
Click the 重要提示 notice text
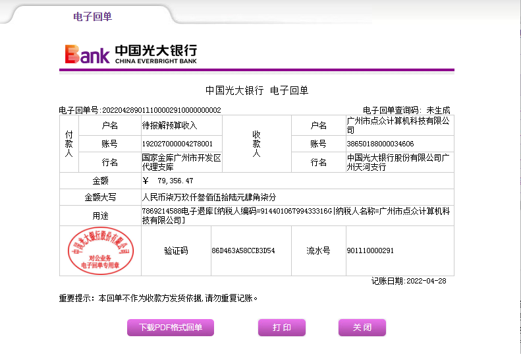159,298
